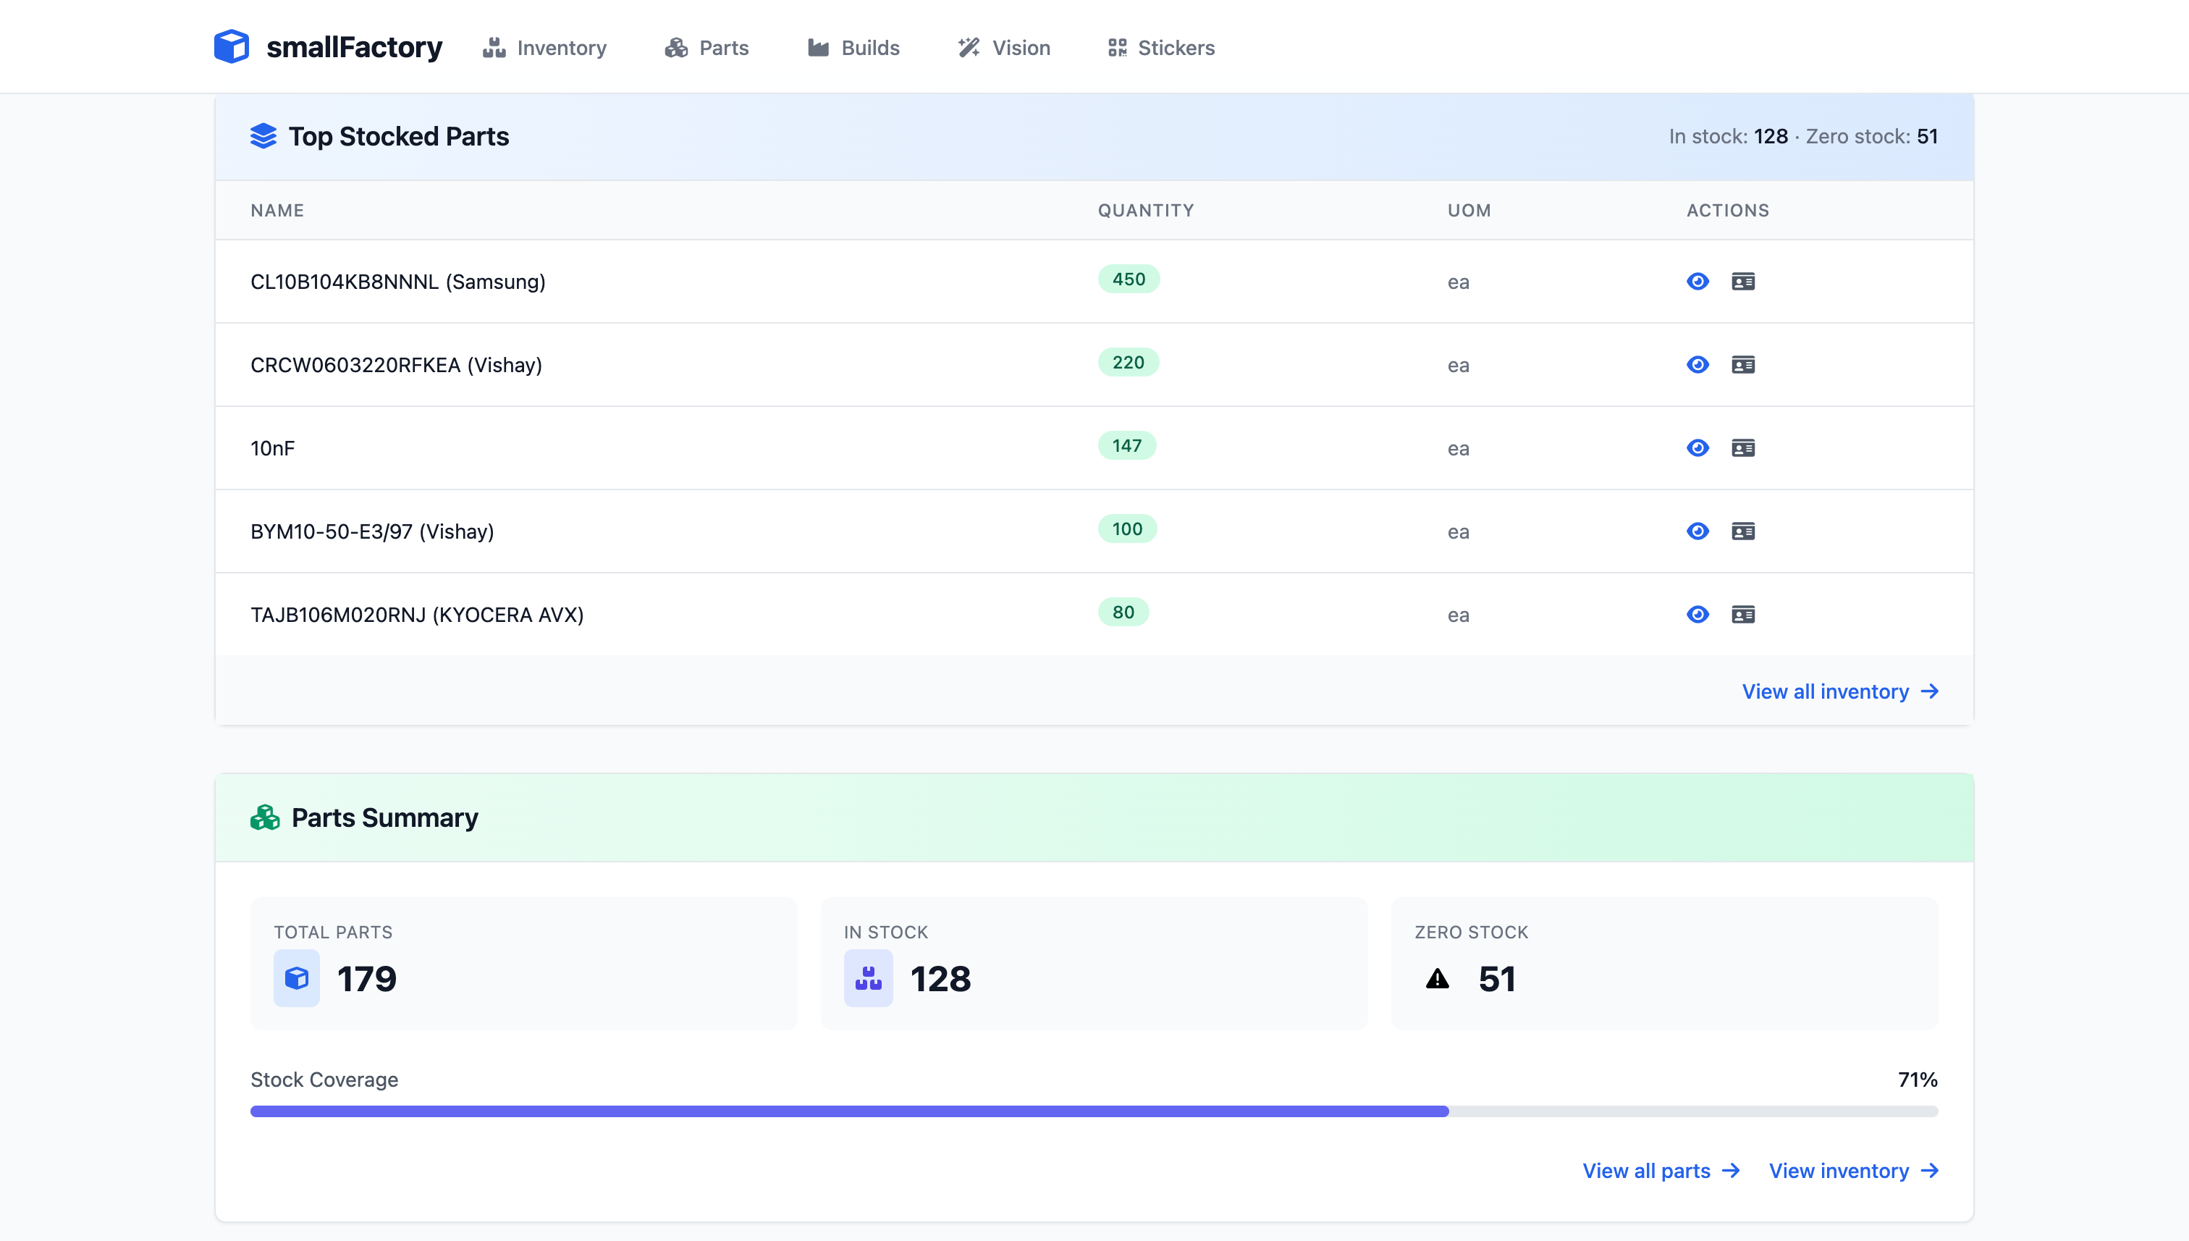The width and height of the screenshot is (2189, 1241).
Task: Open the Vision nav item
Action: coord(1004,48)
